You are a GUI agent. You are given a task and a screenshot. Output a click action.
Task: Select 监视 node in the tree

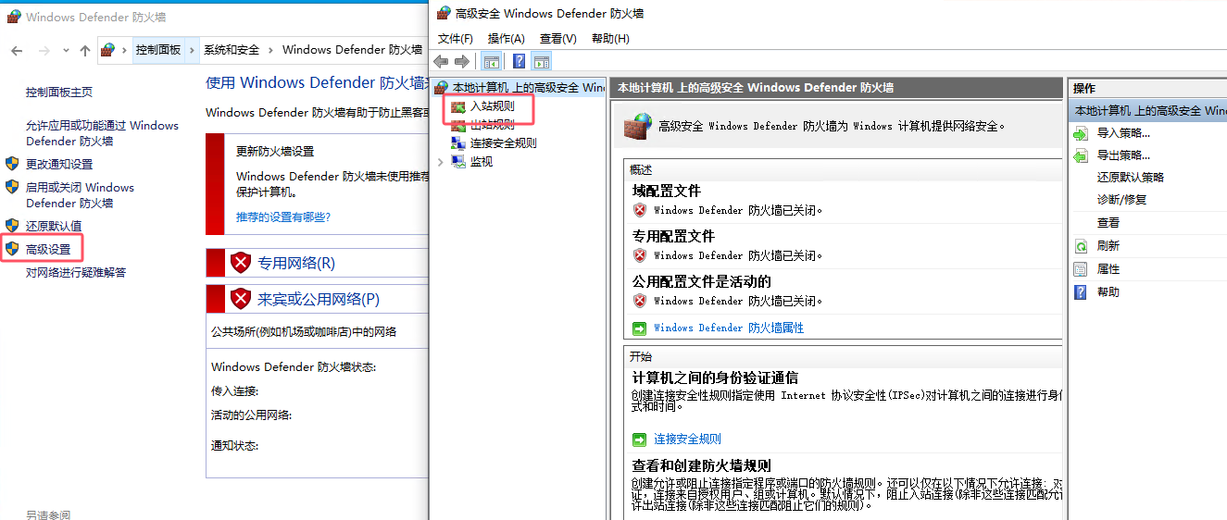pos(482,162)
